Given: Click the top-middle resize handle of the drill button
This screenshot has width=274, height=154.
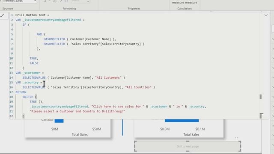Looking at the screenshot, I should tap(188, 141).
